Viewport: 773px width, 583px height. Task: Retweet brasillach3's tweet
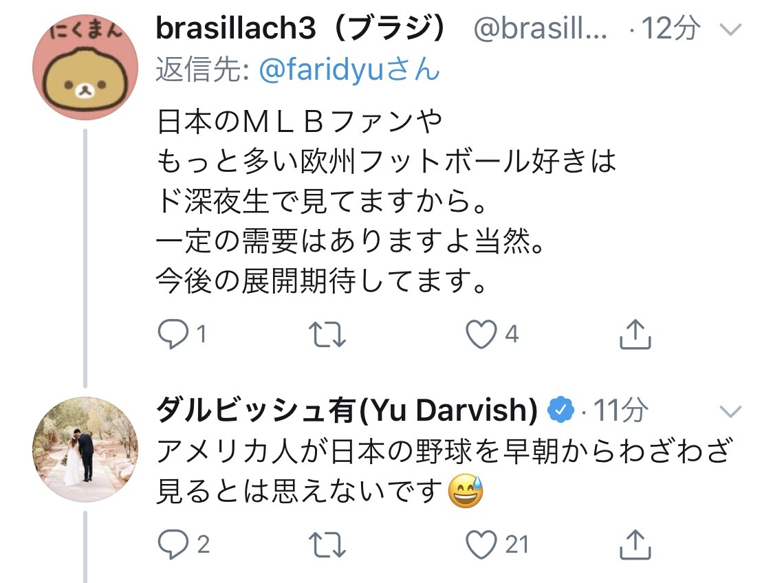[x=327, y=335]
